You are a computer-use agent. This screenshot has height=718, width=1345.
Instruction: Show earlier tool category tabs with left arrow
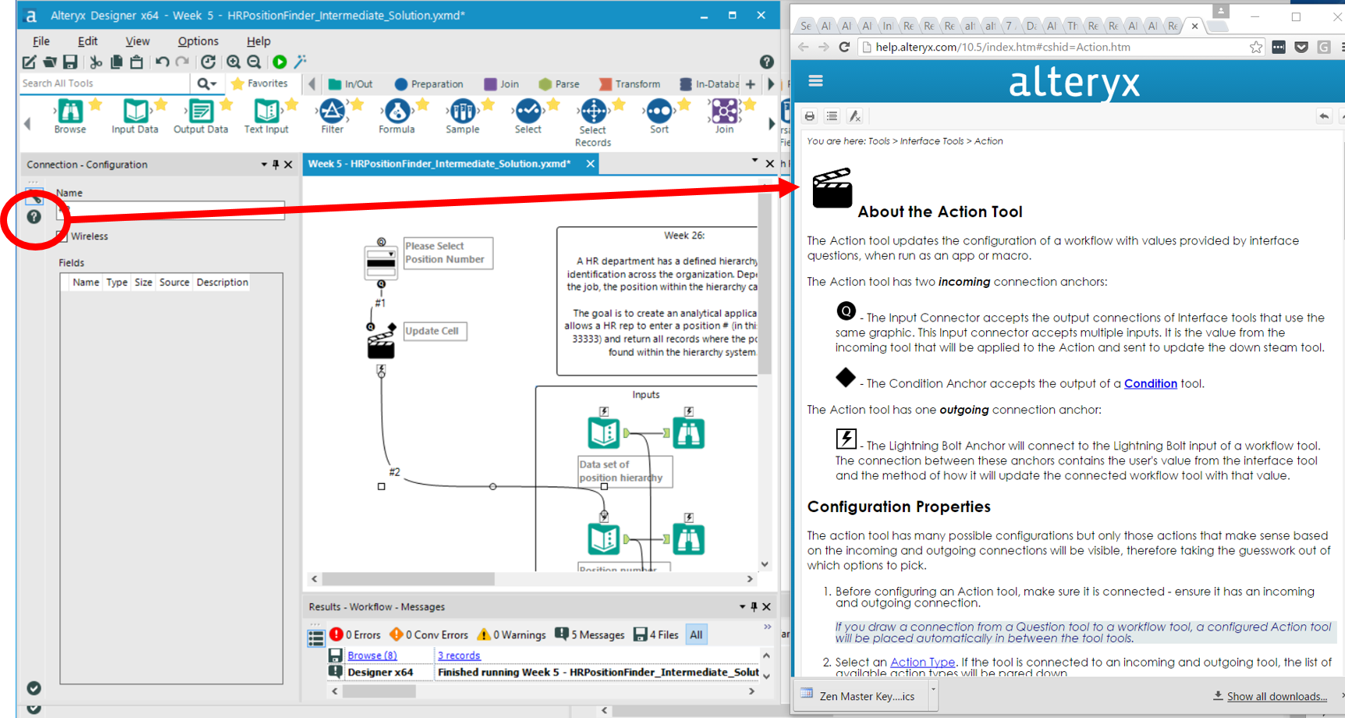(x=312, y=84)
